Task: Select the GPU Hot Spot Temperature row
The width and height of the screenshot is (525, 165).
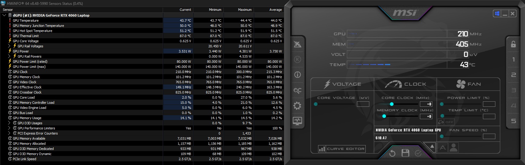Action: 142,31
